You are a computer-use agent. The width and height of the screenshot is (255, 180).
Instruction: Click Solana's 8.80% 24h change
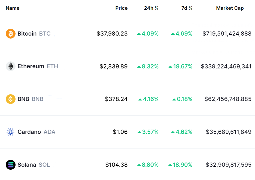(148, 165)
